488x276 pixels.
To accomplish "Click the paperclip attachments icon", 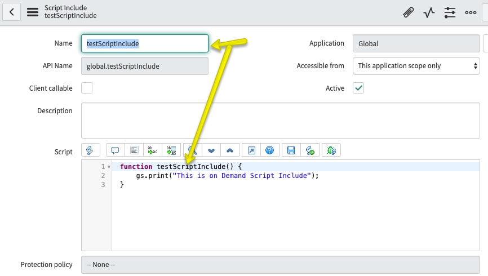I will [408, 12].
